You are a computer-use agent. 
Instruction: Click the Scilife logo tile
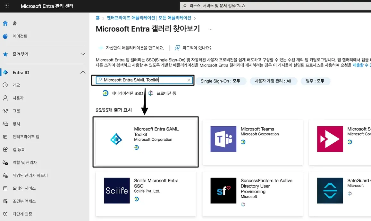(x=117, y=191)
